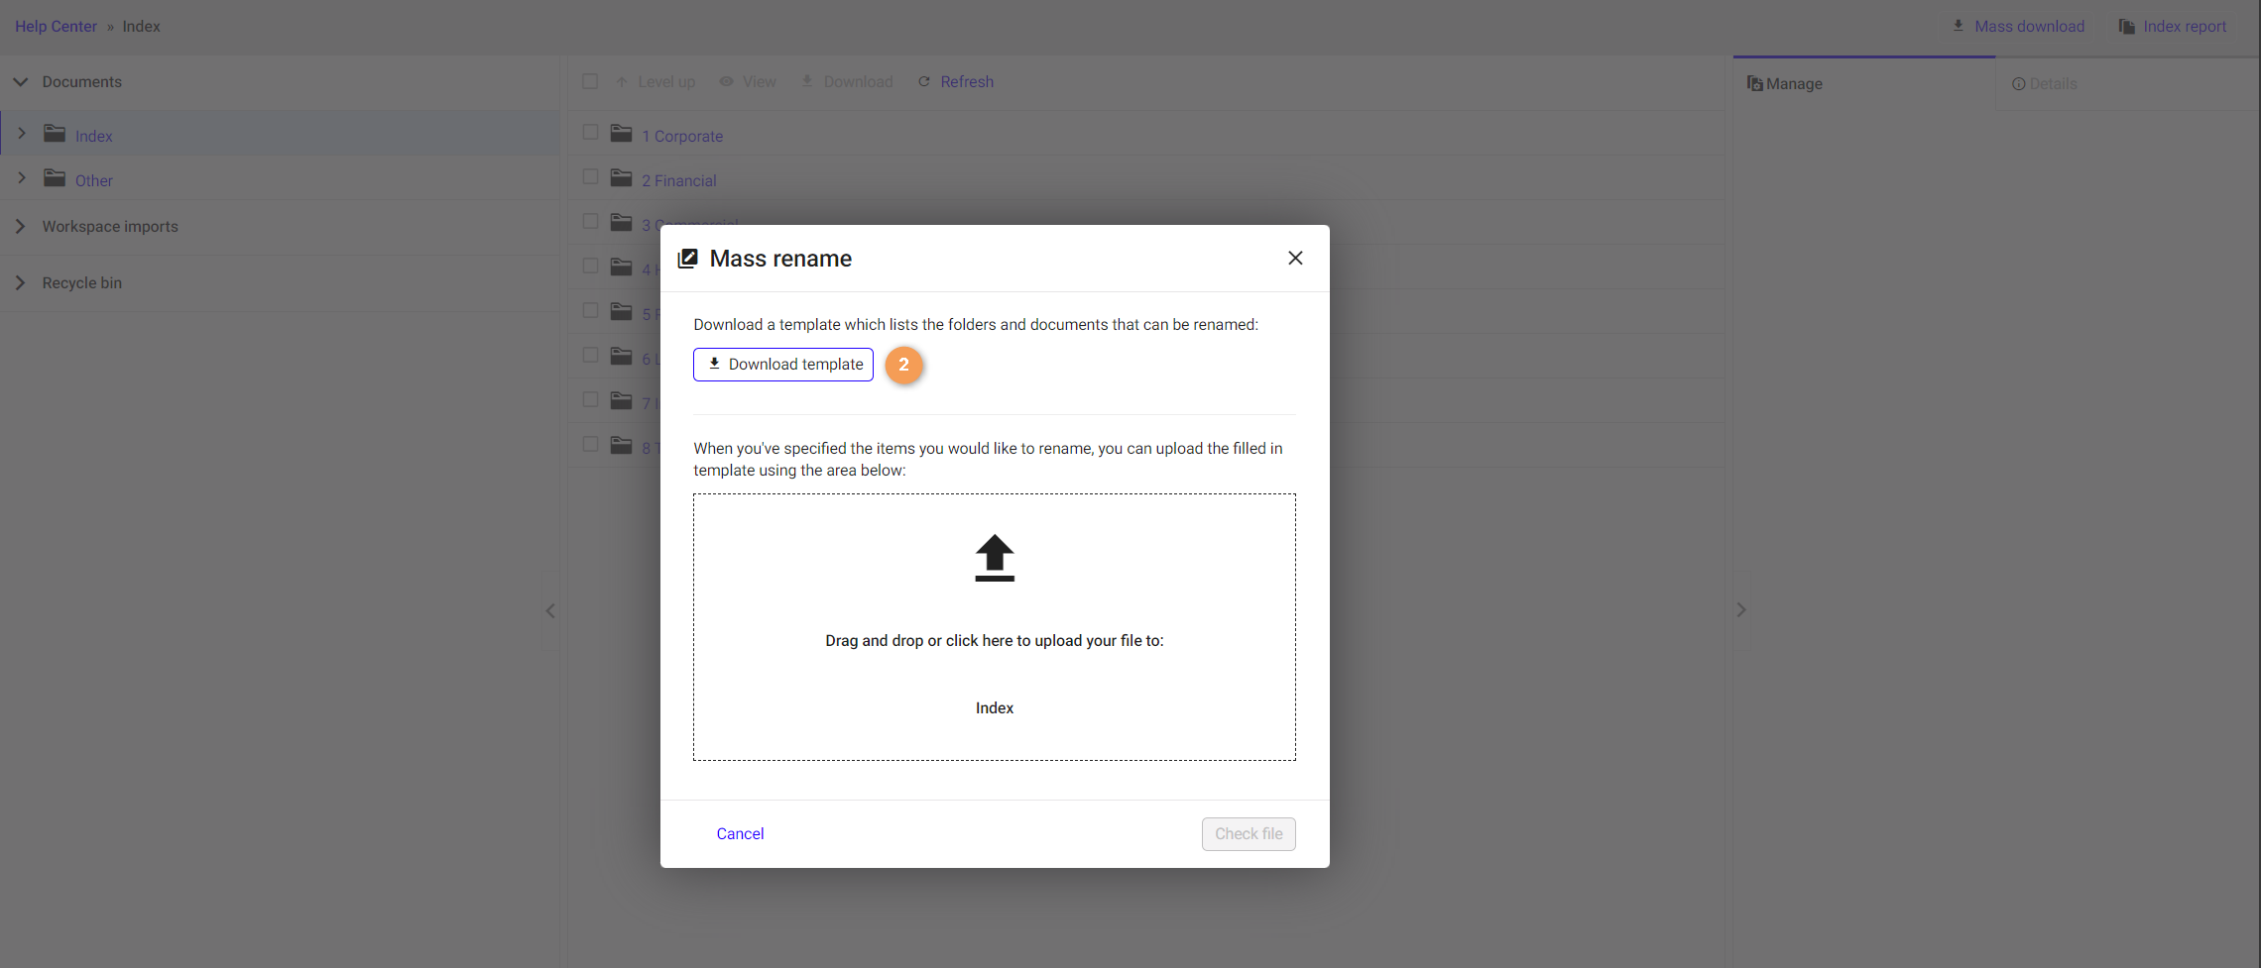Open the 1 Corporate folder
Screen dimensions: 2261x968
click(682, 137)
